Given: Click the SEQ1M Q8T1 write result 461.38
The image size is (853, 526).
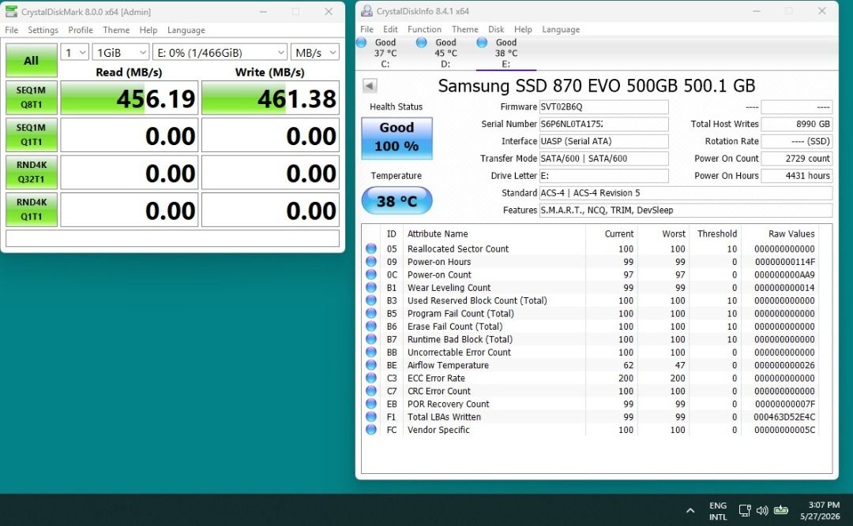Looking at the screenshot, I should tap(270, 98).
